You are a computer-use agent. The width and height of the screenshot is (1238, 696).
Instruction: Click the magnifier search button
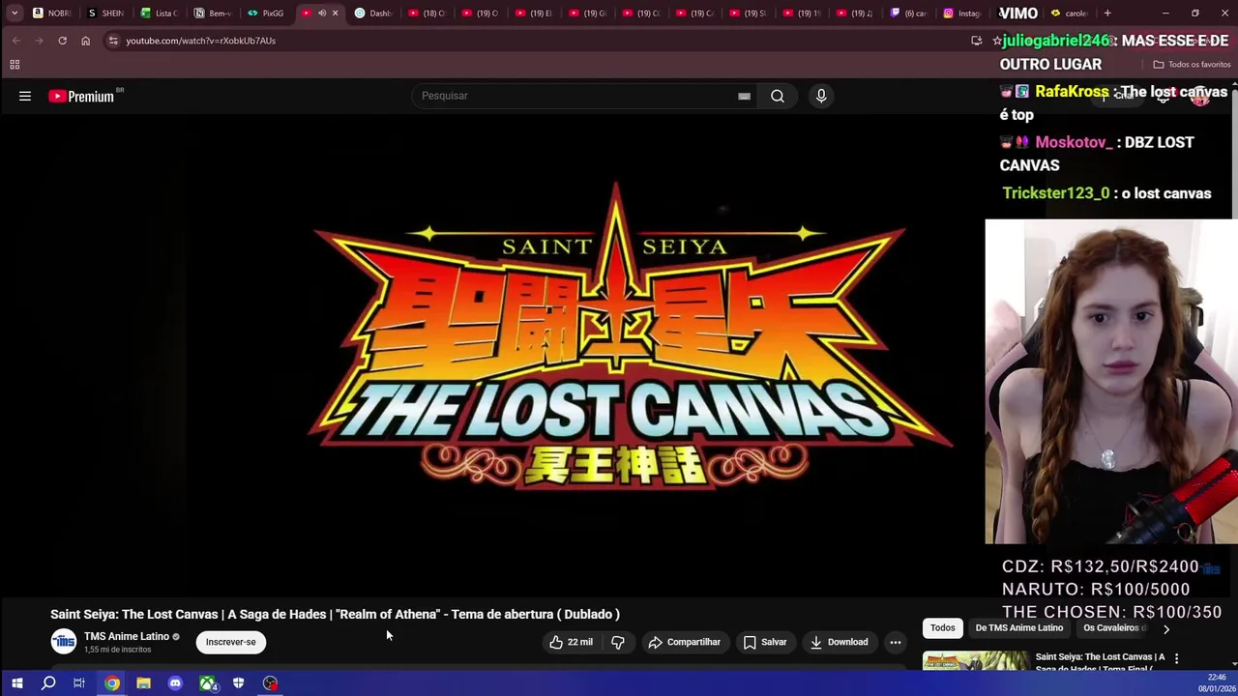click(x=778, y=96)
